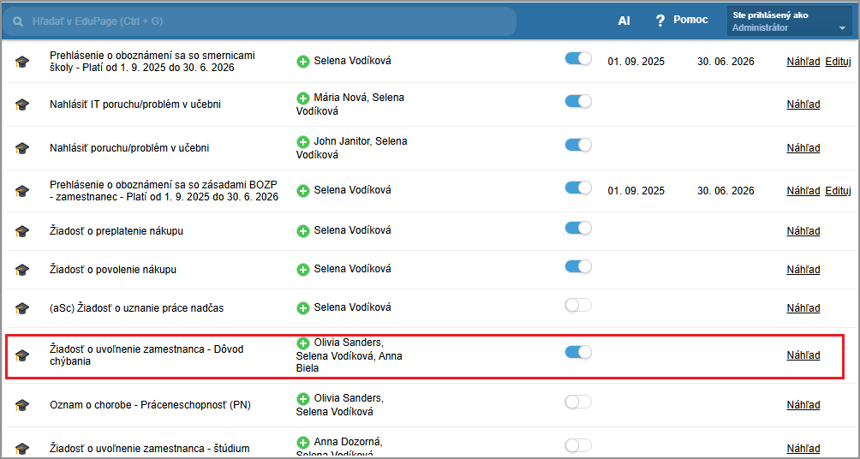Image resolution: width=860 pixels, height=459 pixels.
Task: Click graduation cap icon for IT poruchu row
Action: pyautogui.click(x=22, y=104)
